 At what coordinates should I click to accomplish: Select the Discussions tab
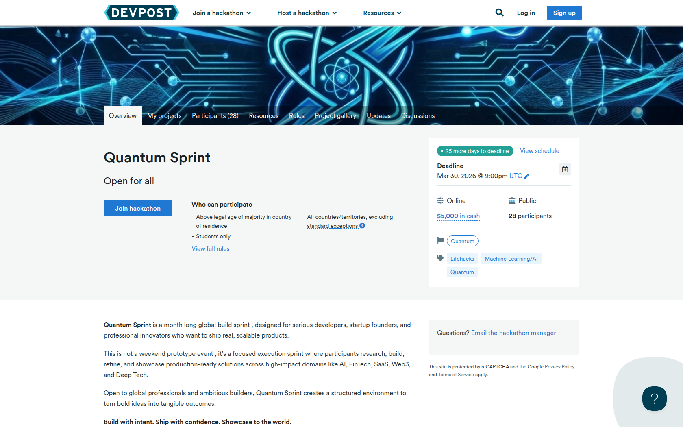coord(418,116)
